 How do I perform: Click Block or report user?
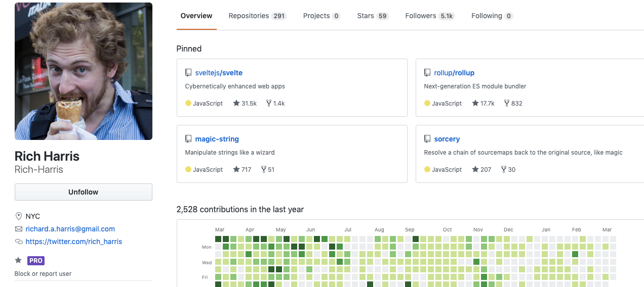pos(43,274)
